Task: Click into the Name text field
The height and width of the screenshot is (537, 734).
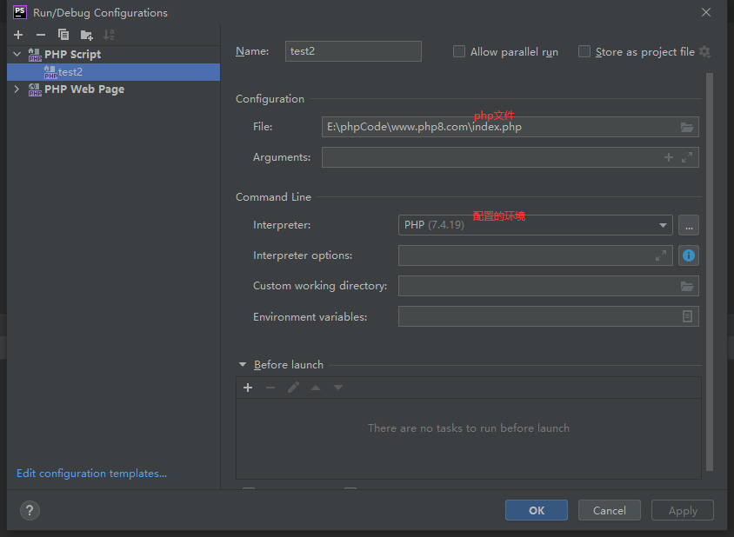Action: [x=353, y=51]
